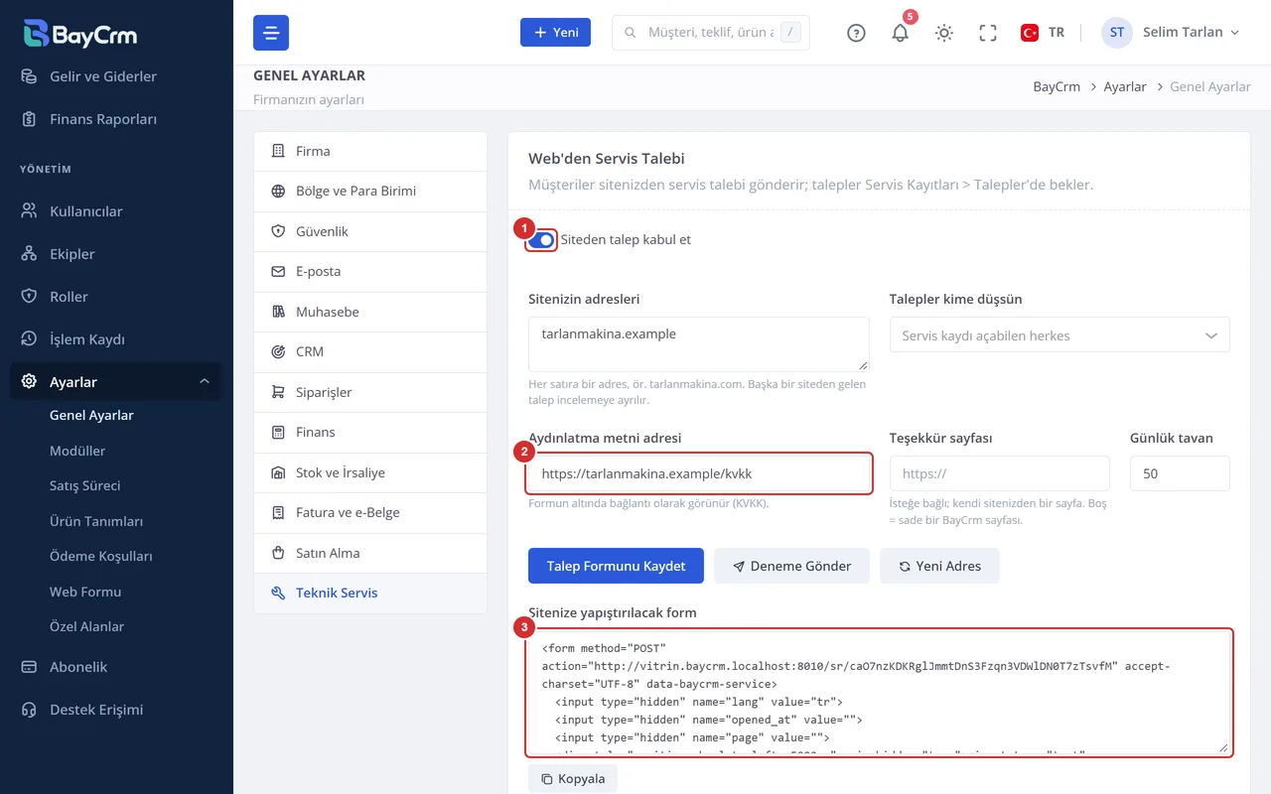This screenshot has height=794, width=1271.
Task: Click the Teşekkür sayfası URL field
Action: [999, 473]
